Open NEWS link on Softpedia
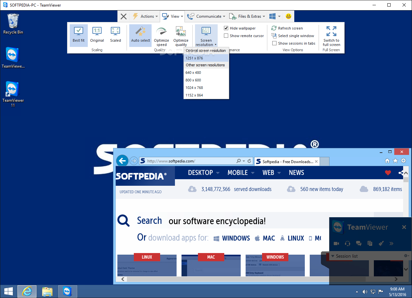 tap(296, 173)
